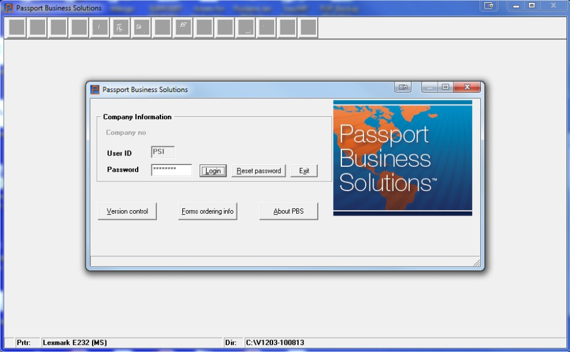This screenshot has height=352, width=570.
Task: Click the Company Information group heading
Action: click(x=137, y=116)
